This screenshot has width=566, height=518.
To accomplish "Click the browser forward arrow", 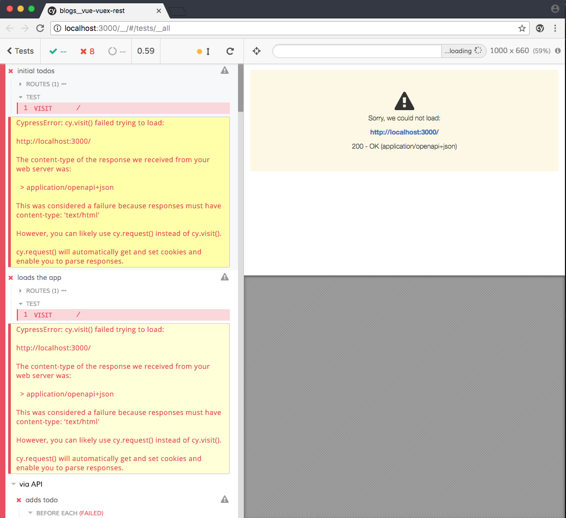I will (24, 28).
